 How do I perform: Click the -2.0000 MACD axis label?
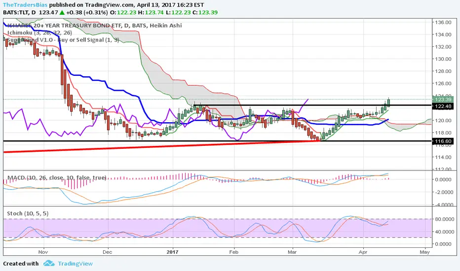(x=444, y=192)
